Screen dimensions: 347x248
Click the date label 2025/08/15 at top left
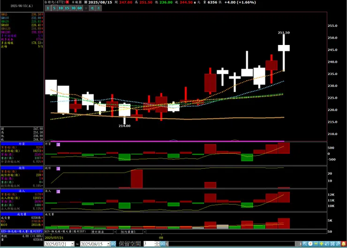22,6
